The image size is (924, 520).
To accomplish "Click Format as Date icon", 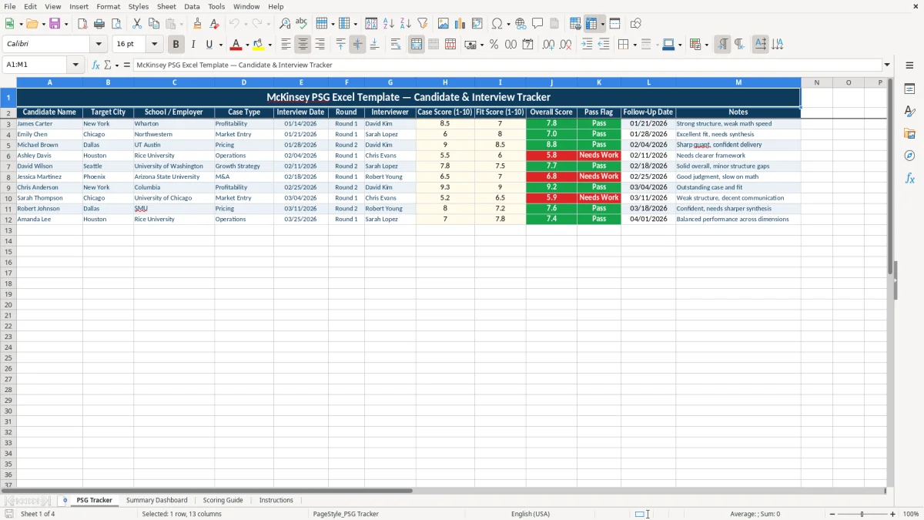I will [527, 45].
